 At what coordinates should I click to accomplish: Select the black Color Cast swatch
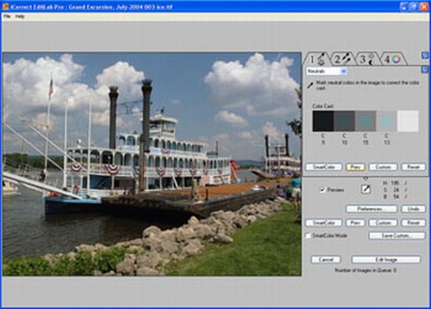click(x=323, y=121)
